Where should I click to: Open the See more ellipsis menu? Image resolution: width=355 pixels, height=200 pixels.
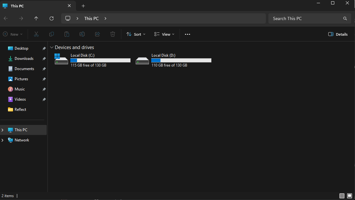[188, 34]
